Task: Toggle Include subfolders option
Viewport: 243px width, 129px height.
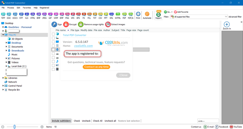Action: pos(61,121)
